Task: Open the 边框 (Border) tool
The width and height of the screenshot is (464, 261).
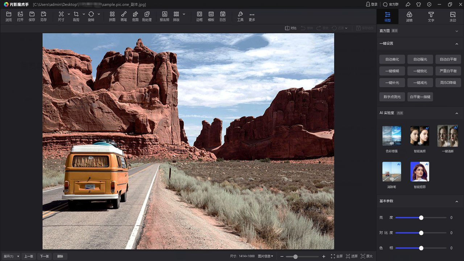Action: coord(199,16)
